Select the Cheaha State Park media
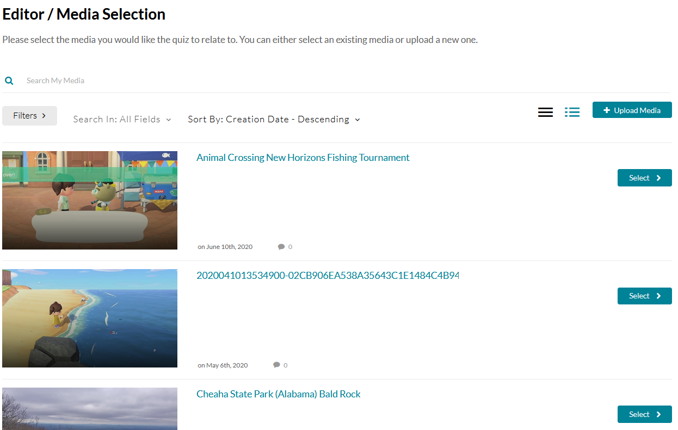The height and width of the screenshot is (430, 678). pos(644,414)
